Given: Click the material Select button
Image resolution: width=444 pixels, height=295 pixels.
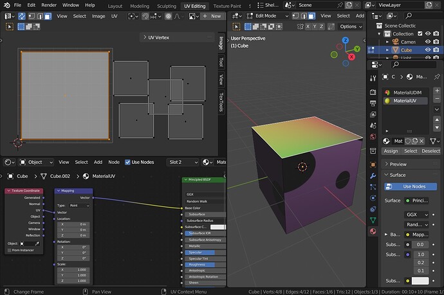Looking at the screenshot, I should (411, 151).
